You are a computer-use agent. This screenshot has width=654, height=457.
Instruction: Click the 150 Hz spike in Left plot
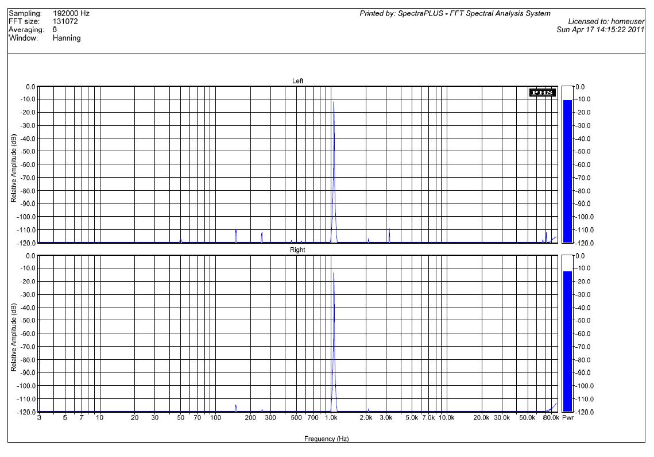click(x=236, y=236)
